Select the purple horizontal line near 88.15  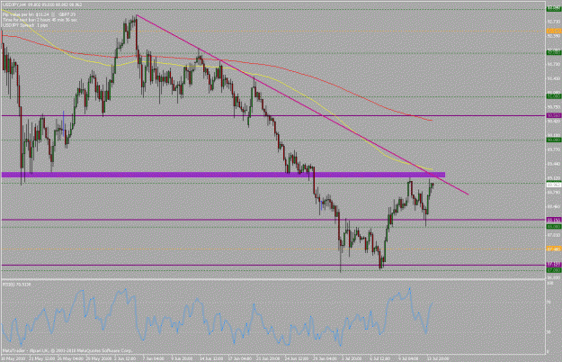pyautogui.click(x=272, y=219)
